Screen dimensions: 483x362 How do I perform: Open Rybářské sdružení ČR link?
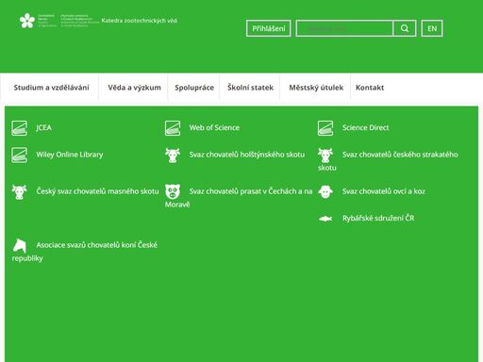(x=378, y=219)
